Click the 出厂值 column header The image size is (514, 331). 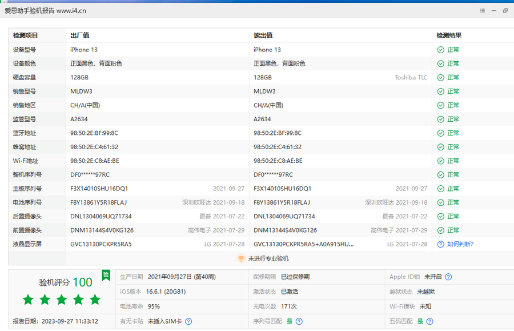[79, 35]
